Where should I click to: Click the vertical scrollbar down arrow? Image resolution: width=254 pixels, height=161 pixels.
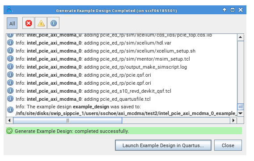(x=241, y=113)
